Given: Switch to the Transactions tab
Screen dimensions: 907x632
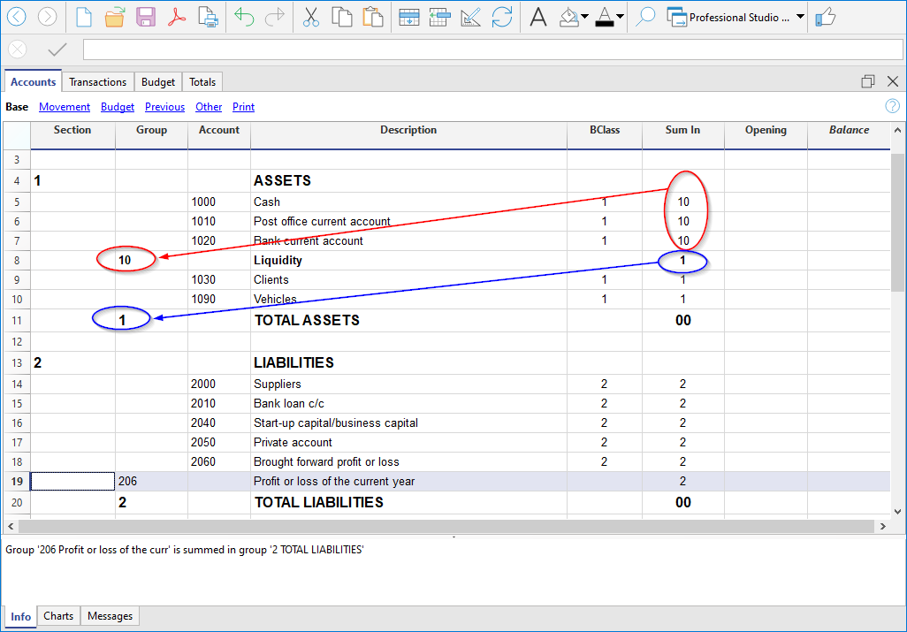Looking at the screenshot, I should [97, 82].
